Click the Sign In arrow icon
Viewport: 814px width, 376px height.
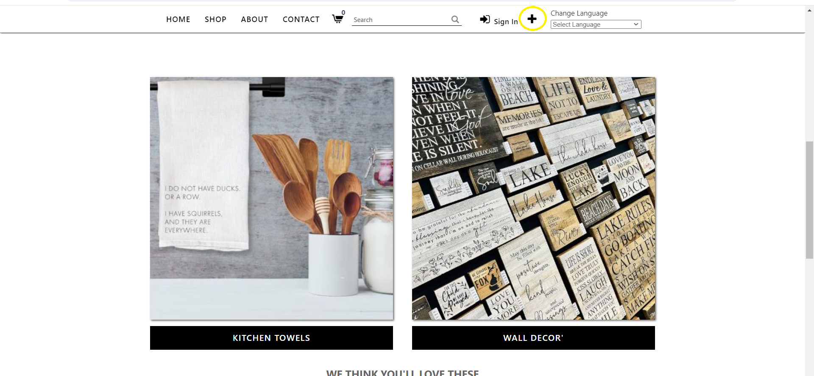pos(485,19)
